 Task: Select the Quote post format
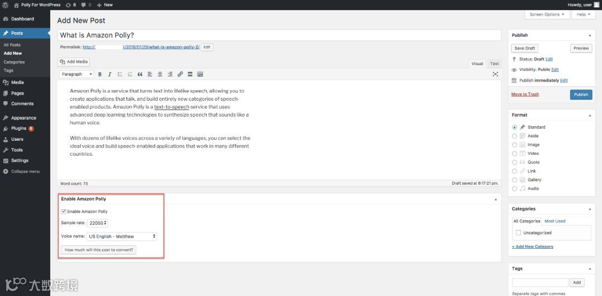coord(514,162)
